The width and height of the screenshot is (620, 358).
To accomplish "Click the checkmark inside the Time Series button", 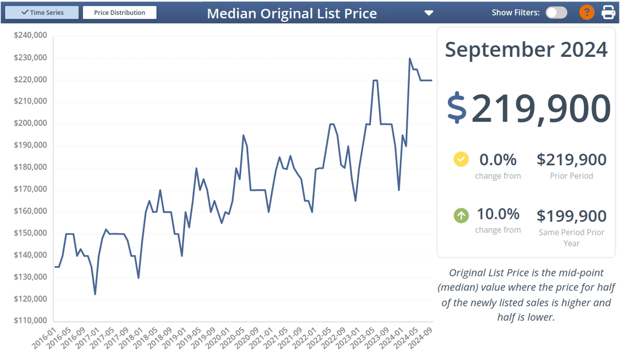I will [x=24, y=12].
